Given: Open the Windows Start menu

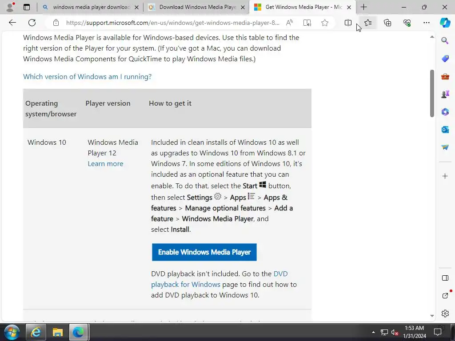Looking at the screenshot, I should (x=12, y=332).
